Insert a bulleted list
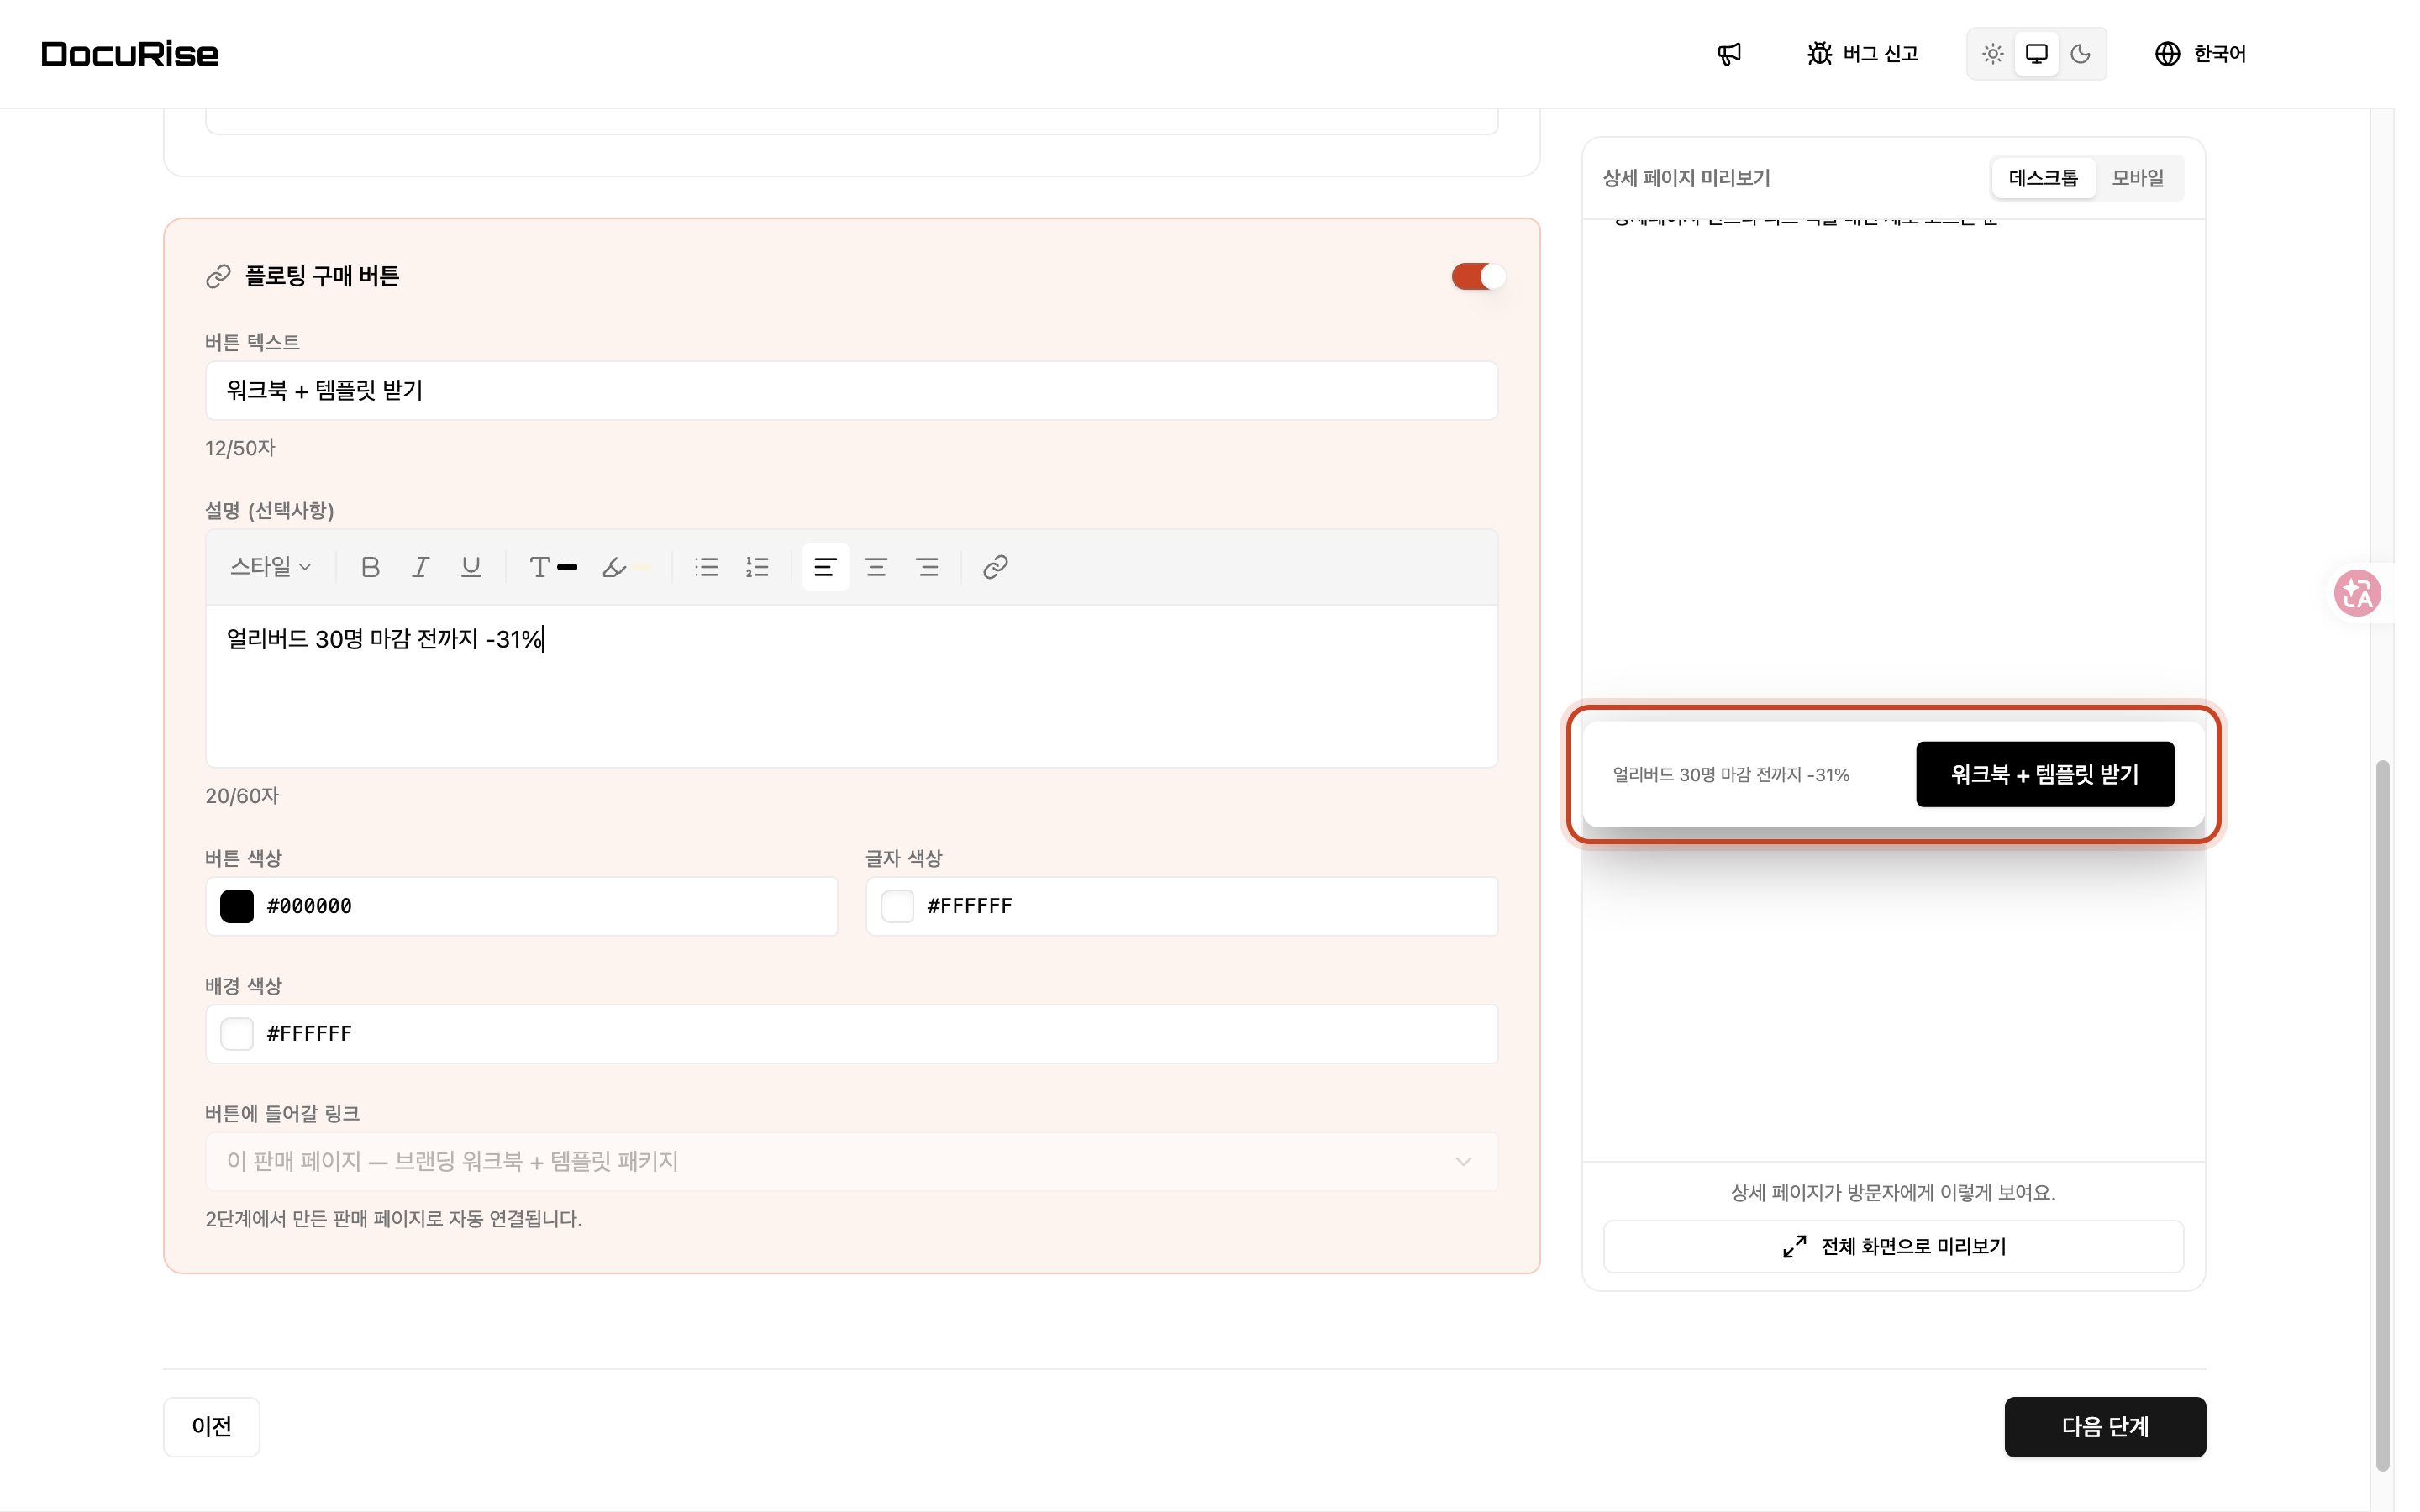This screenshot has width=2420, height=1512. 706,567
